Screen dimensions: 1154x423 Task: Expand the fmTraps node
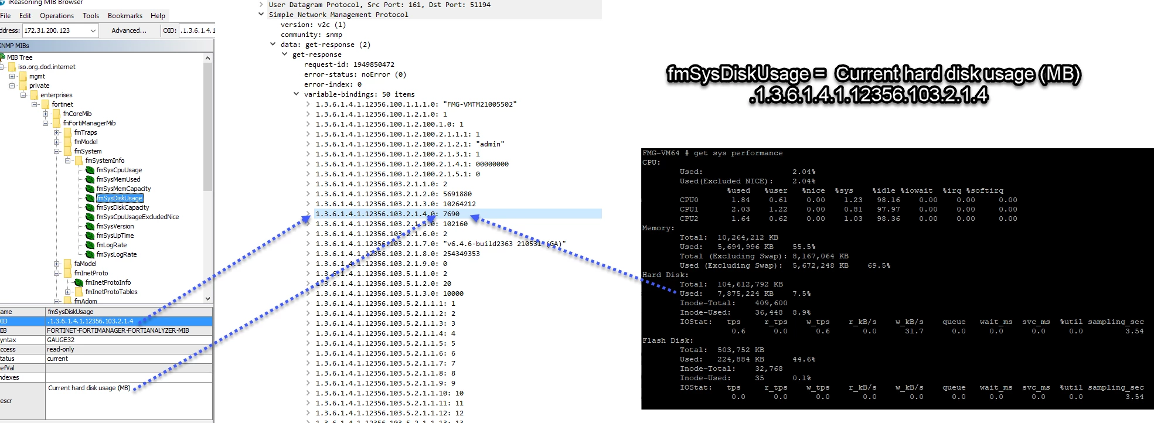coord(56,133)
